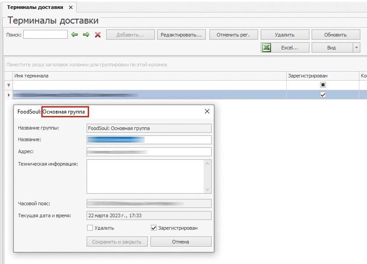Viewport: 367px width, 264px height.
Task: Close the FoodSoul dialog window
Action: 207,112
